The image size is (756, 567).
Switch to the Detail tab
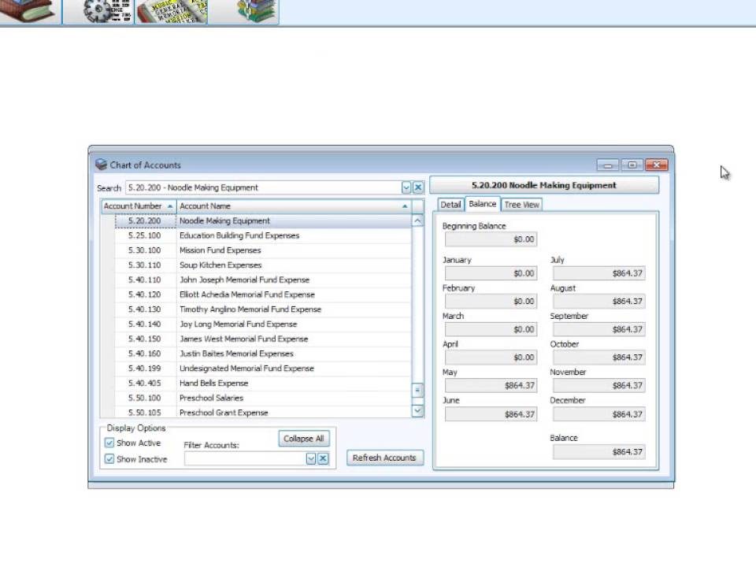point(450,205)
